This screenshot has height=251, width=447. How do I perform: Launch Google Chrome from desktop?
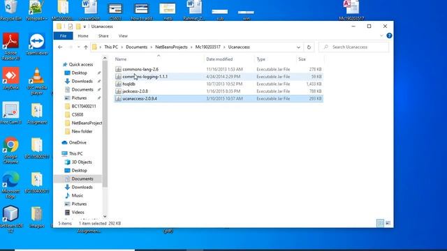[x=10, y=151]
